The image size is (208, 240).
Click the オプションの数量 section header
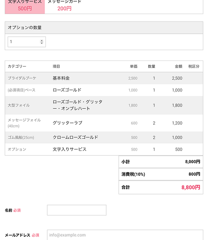click(x=104, y=28)
